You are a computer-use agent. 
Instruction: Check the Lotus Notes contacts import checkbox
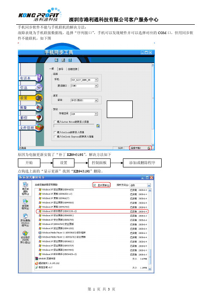tap(55, 121)
